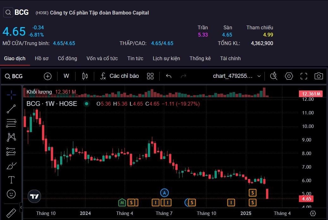Screen dimensions: 328x220
Task: Change the W weekly interval
Action: [66, 76]
